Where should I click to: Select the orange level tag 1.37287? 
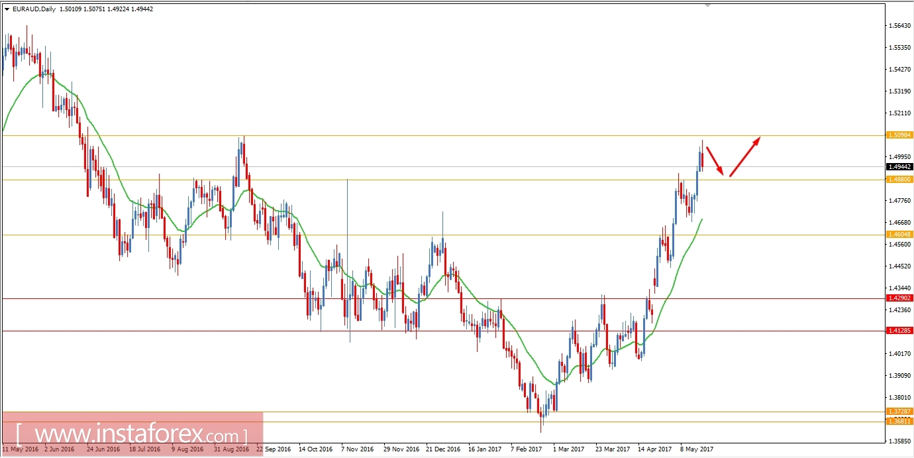click(x=900, y=412)
